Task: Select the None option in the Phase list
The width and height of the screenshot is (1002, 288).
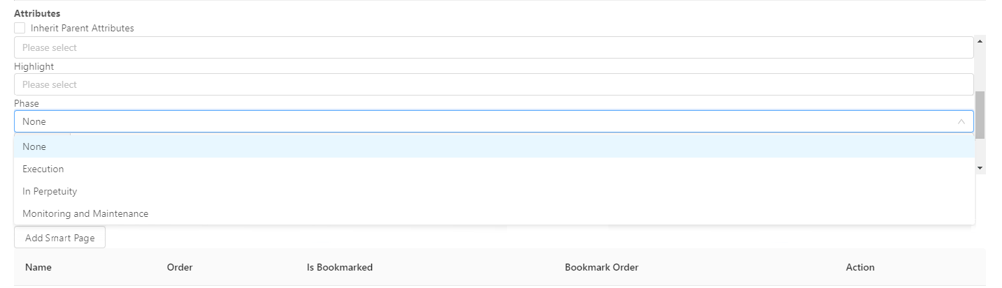Action: tap(34, 146)
